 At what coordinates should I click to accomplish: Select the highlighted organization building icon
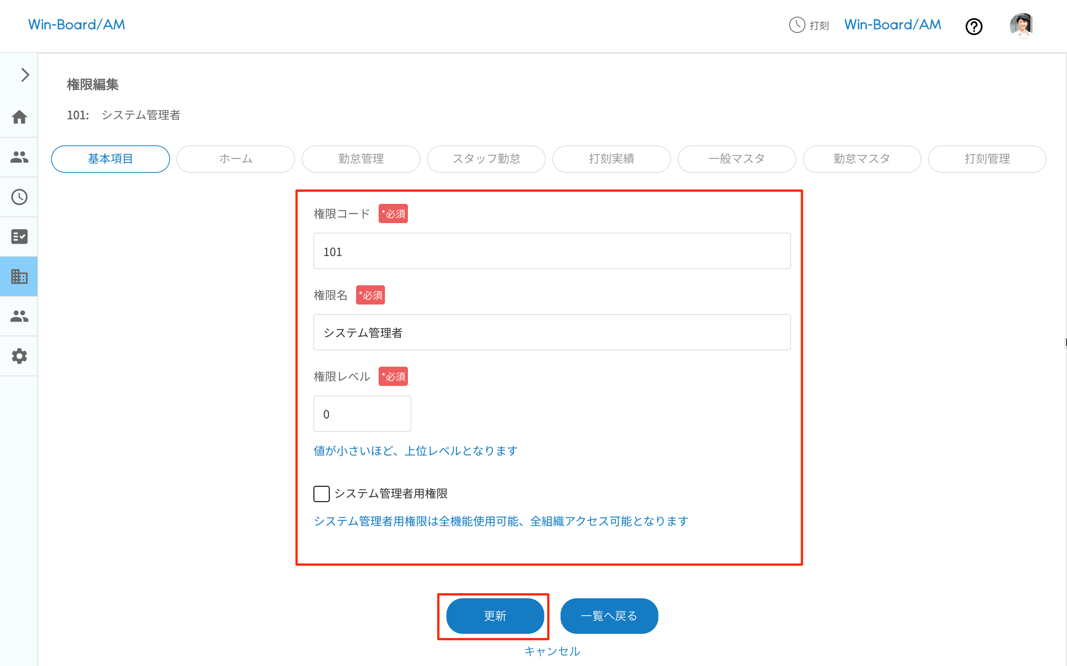tap(19, 276)
